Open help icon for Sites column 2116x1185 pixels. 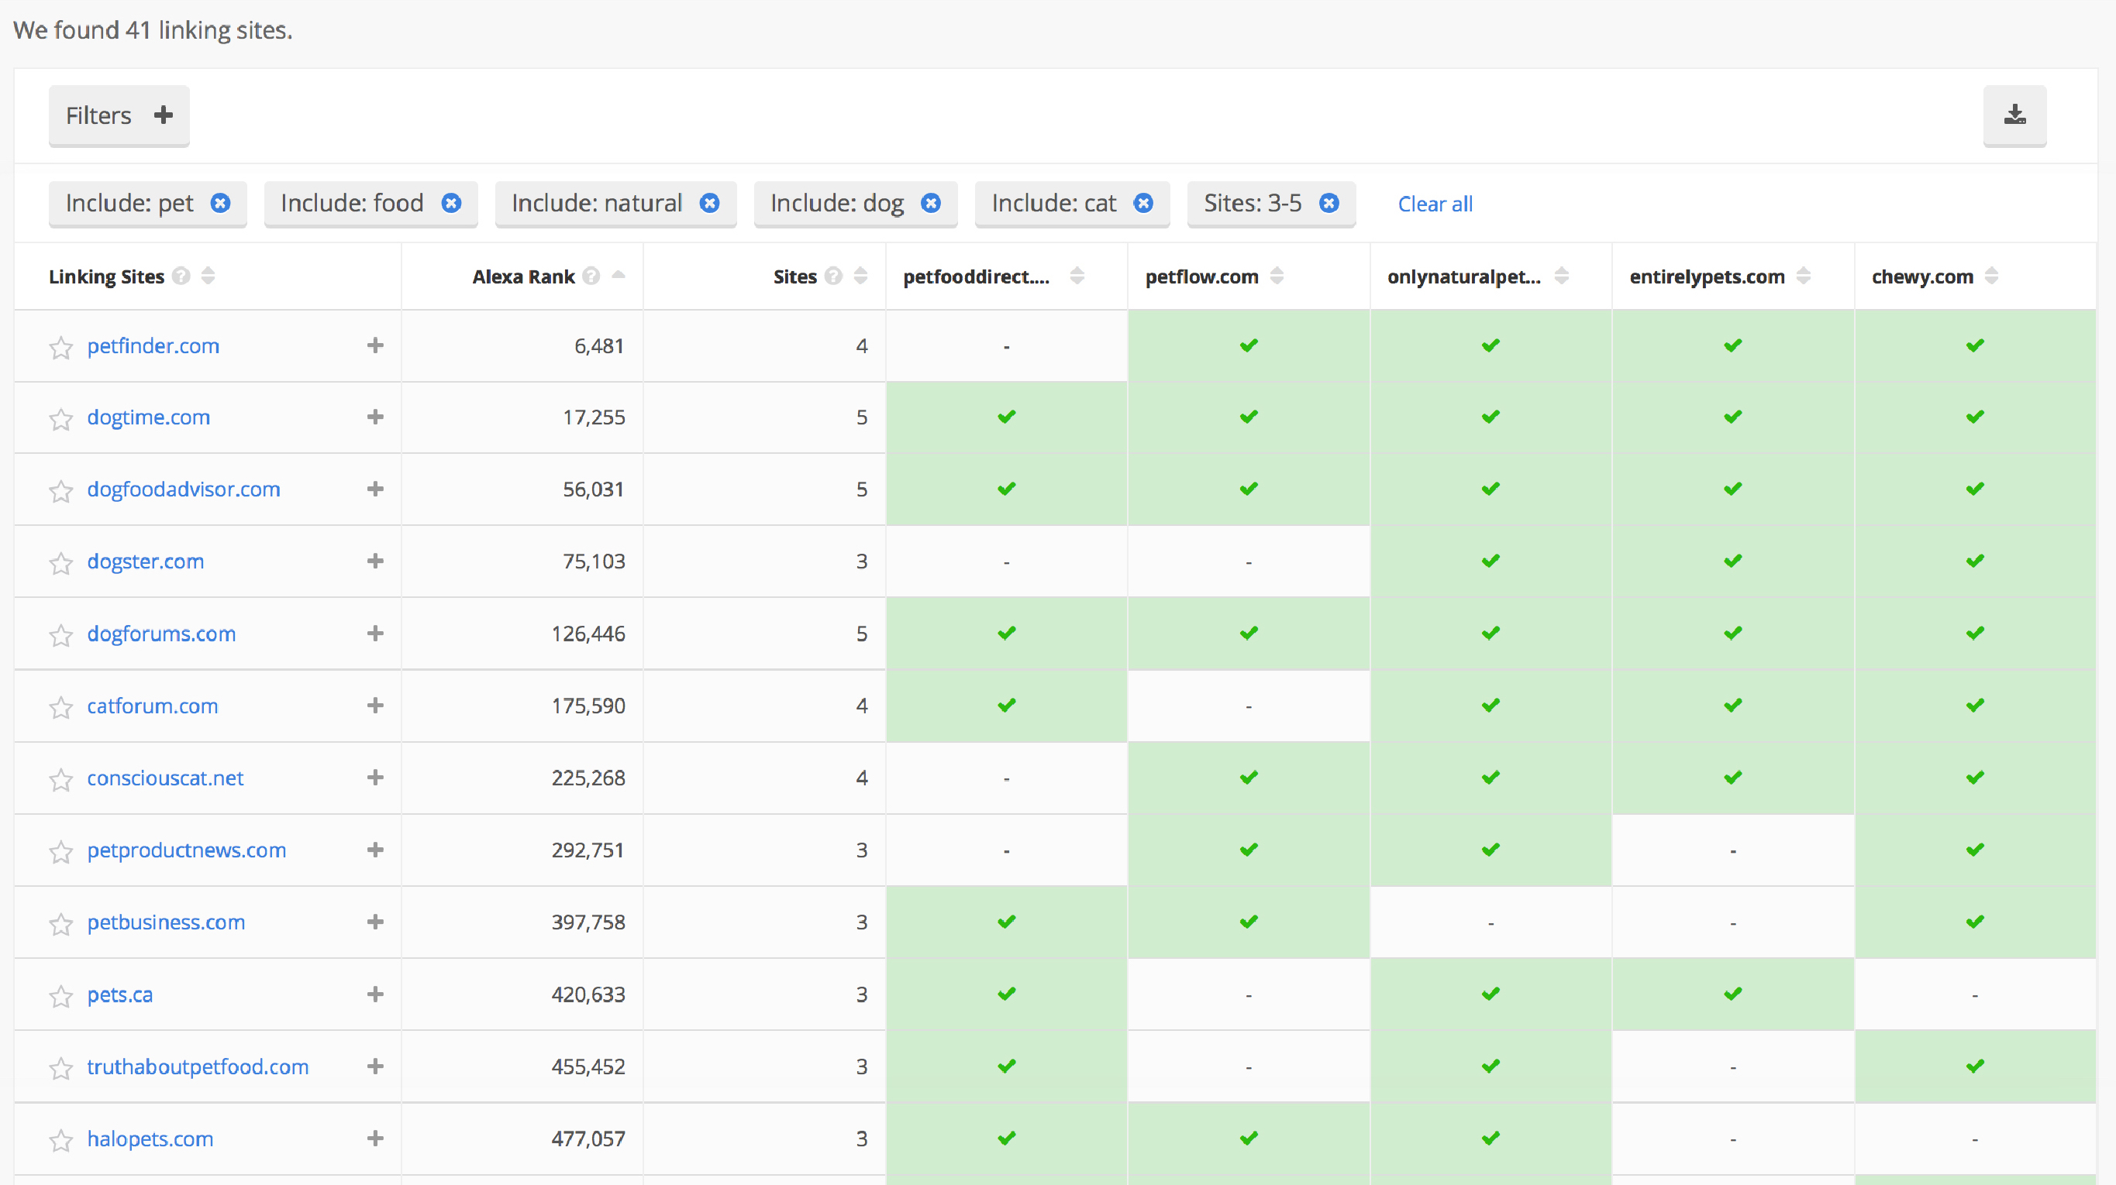click(834, 276)
